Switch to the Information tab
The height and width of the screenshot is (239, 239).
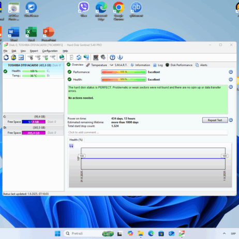click(x=140, y=65)
